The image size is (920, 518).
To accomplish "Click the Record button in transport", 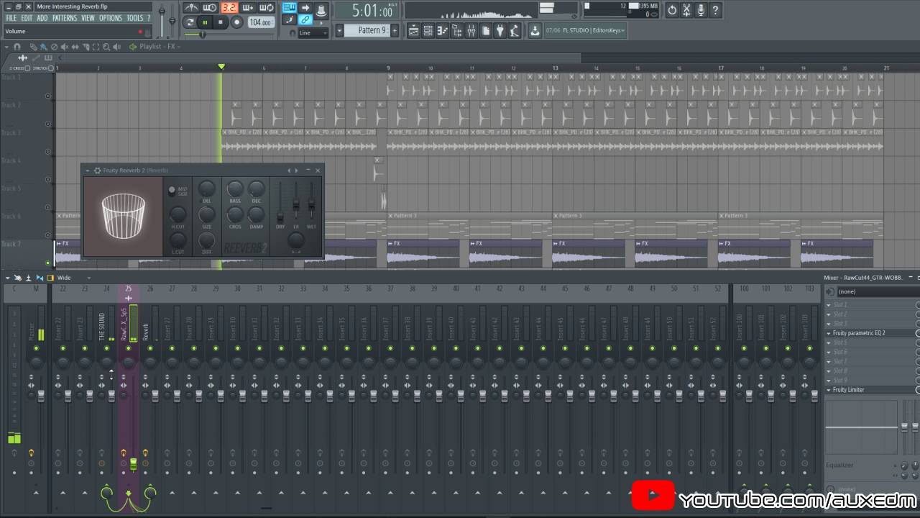I will (236, 22).
